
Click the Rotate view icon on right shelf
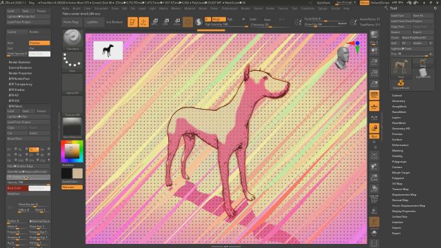374,189
